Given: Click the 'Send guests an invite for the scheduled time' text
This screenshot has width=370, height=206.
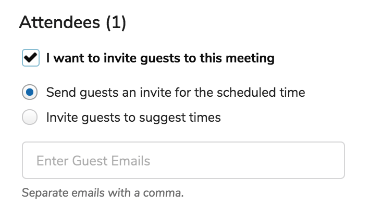Looking at the screenshot, I should [176, 92].
